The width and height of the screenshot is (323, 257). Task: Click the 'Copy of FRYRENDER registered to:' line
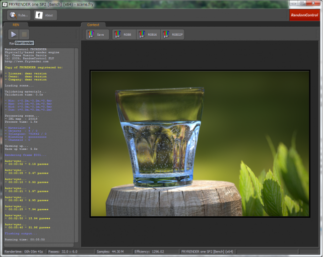coord(34,67)
